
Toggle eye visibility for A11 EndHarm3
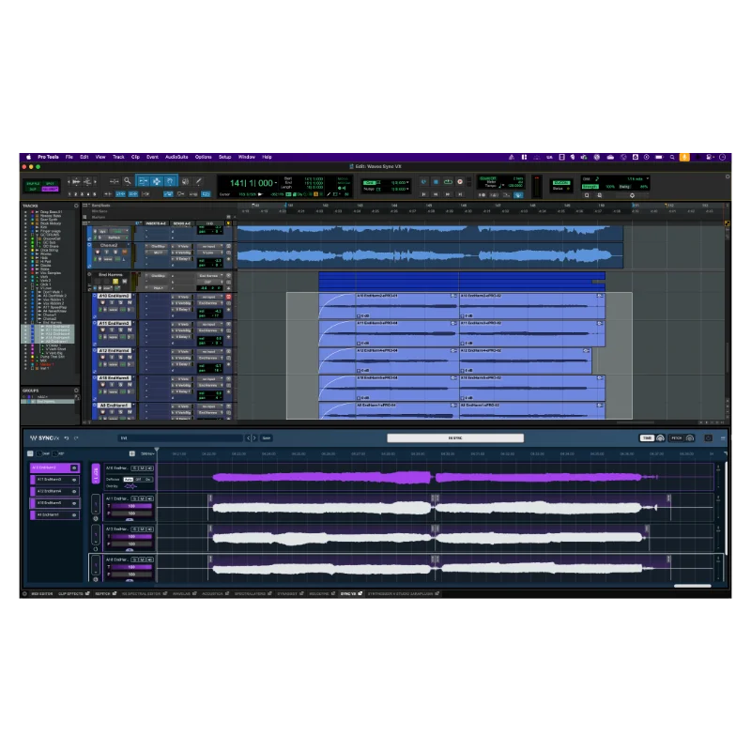(x=74, y=480)
